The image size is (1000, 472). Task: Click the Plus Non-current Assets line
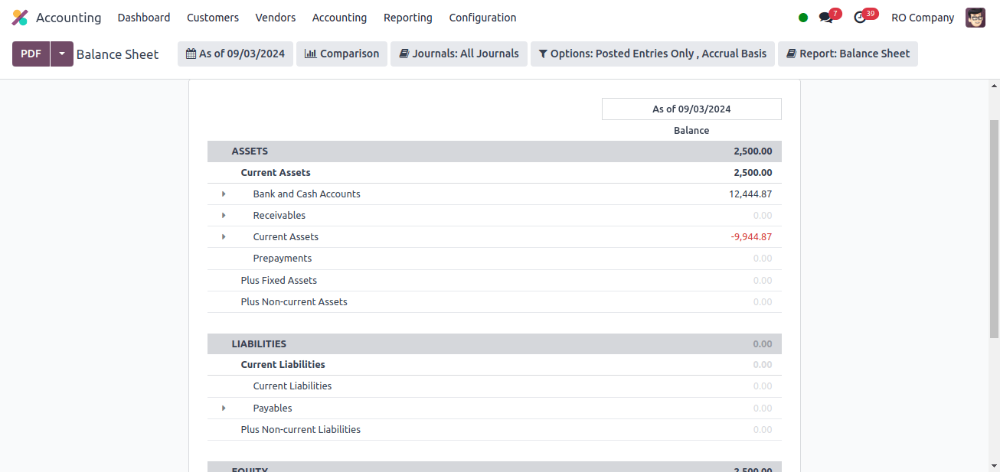[x=495, y=302]
